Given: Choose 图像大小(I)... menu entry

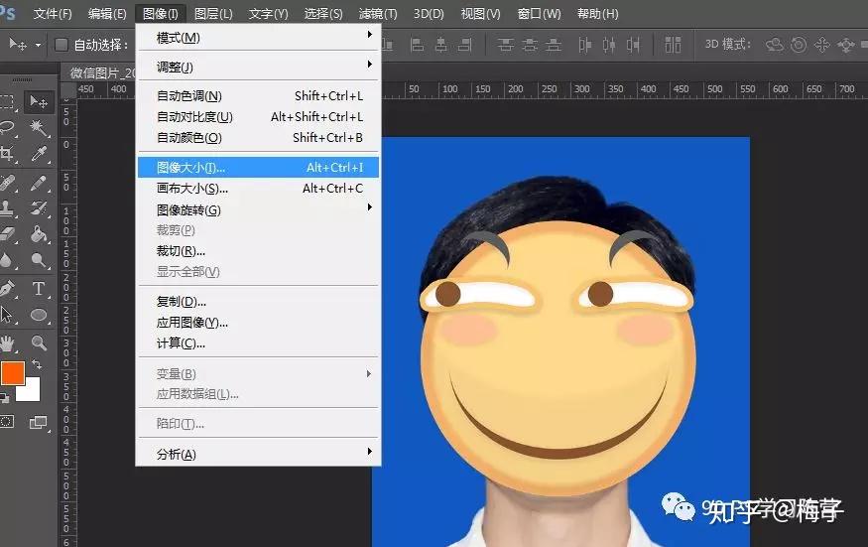Looking at the screenshot, I should [x=259, y=168].
